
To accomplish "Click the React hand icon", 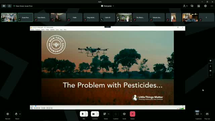I will pyautogui.click(x=16, y=114).
